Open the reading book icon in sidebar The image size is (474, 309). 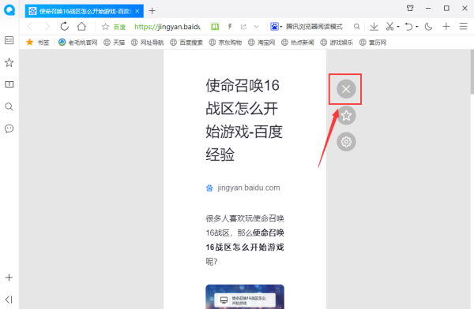(x=9, y=84)
